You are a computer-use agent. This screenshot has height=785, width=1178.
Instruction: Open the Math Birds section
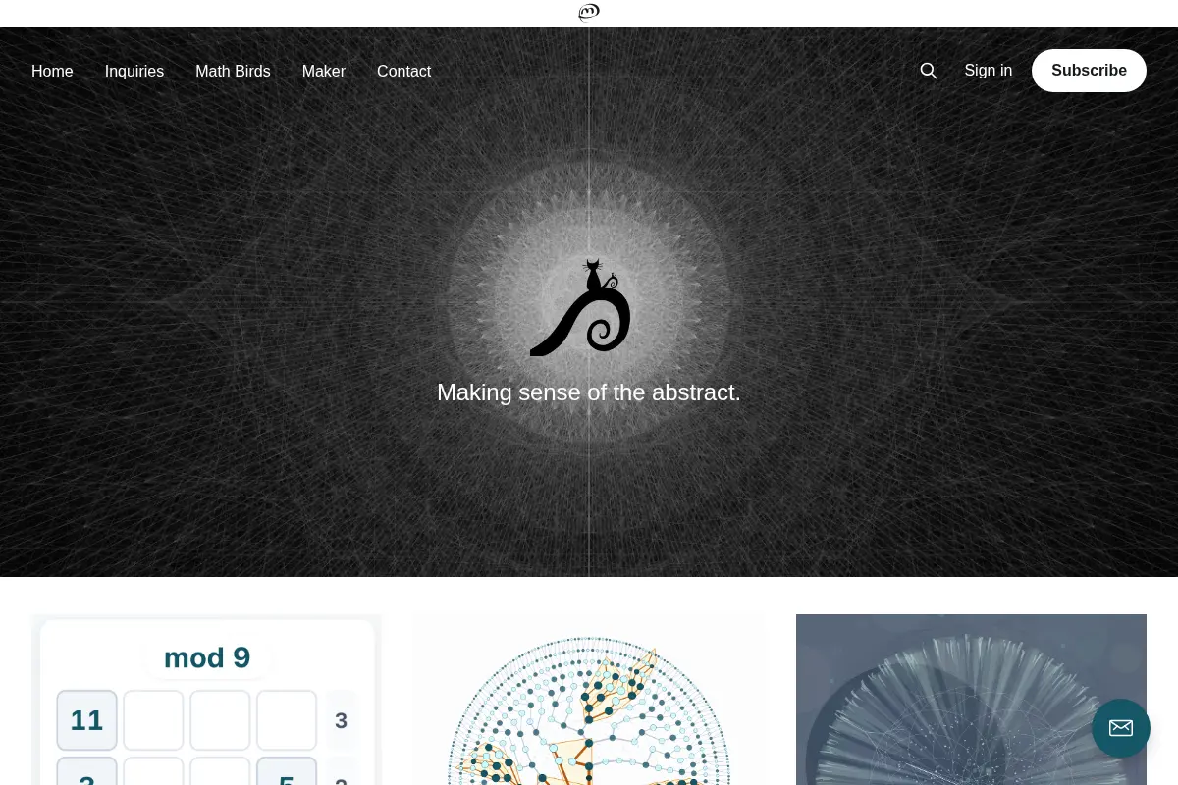click(x=233, y=71)
